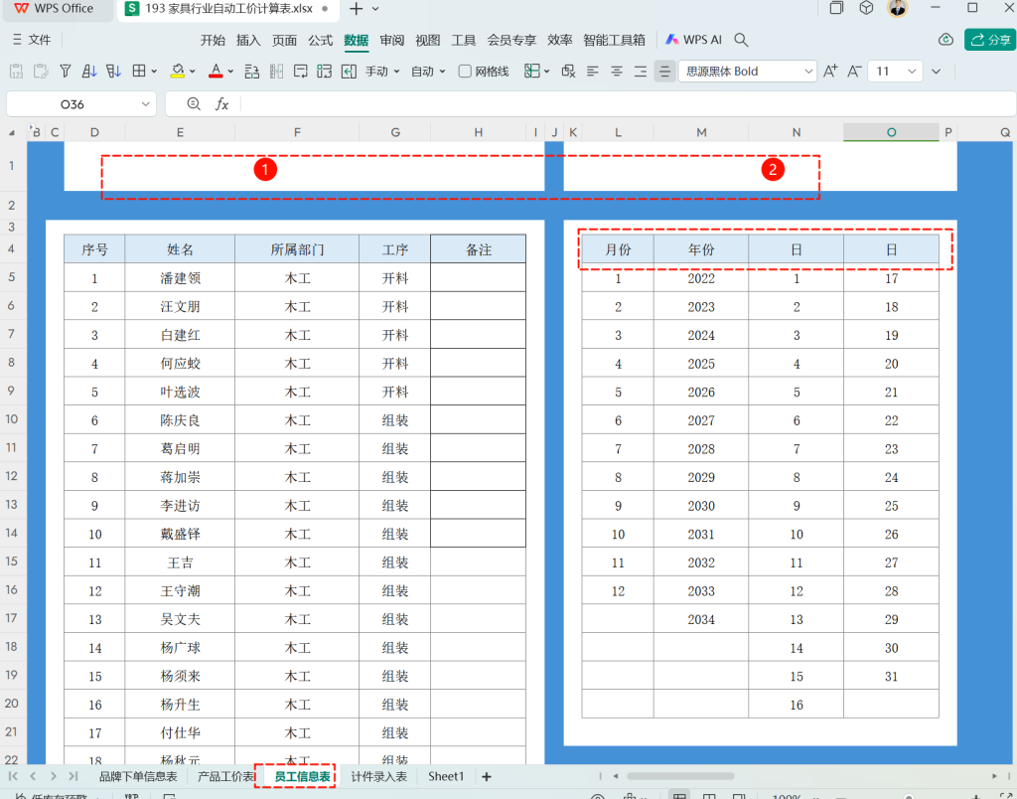Click the wrap text icon
Viewport: 1017px width, 799px height.
[x=300, y=72]
